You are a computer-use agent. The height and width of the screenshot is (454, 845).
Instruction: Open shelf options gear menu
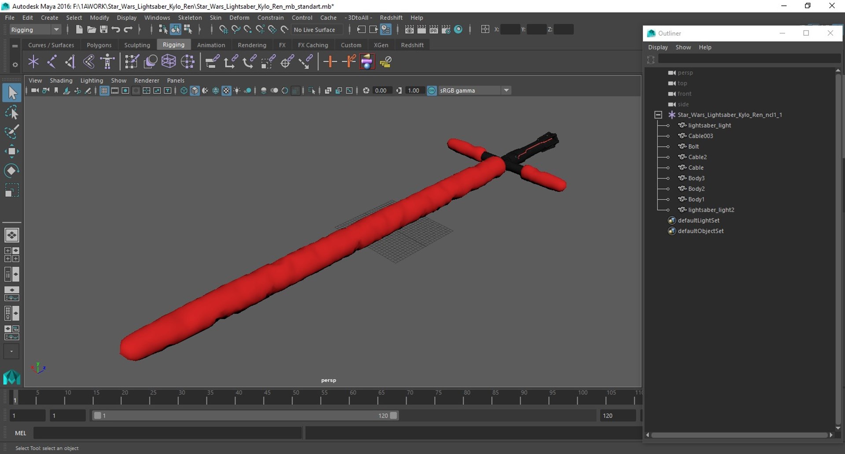[x=15, y=65]
